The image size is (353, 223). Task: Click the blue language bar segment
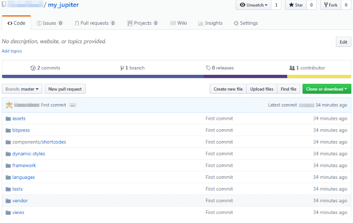click(103, 77)
